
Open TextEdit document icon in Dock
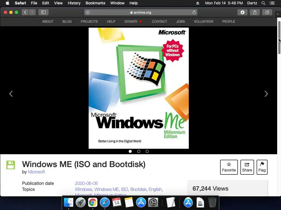coord(170,203)
